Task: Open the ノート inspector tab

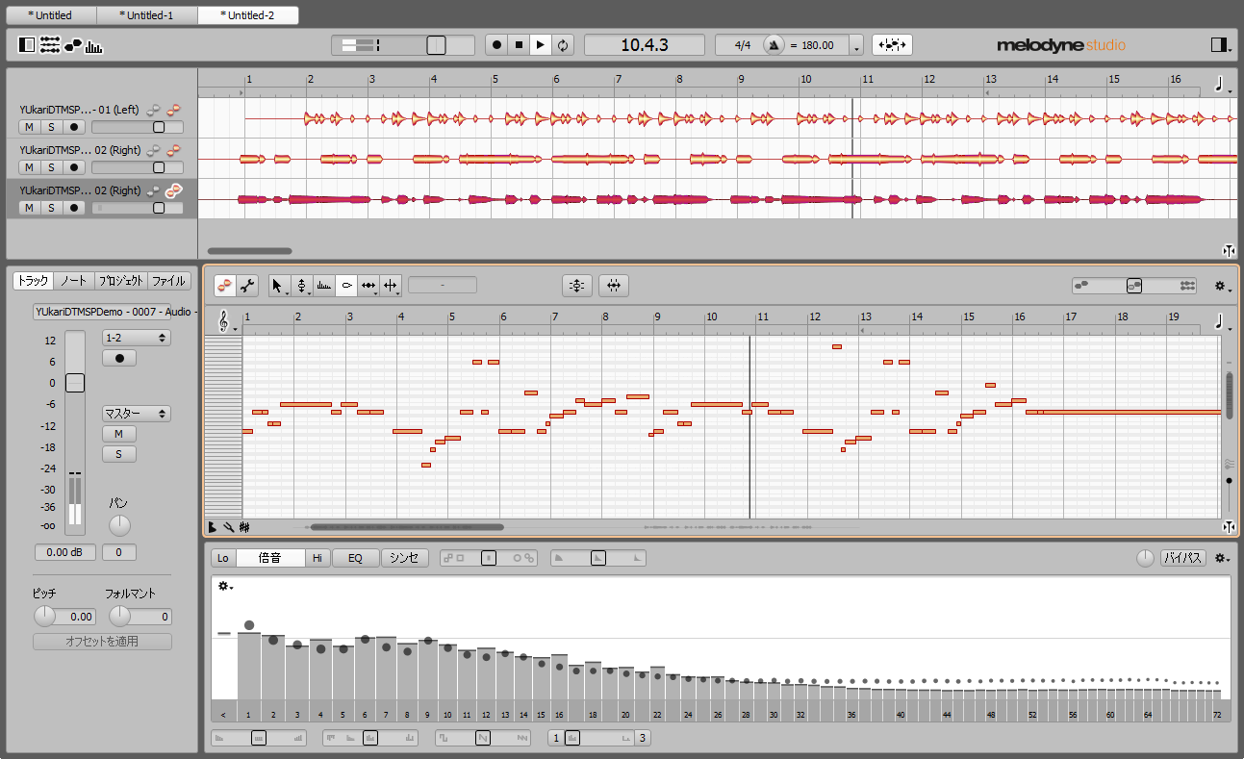Action: coord(73,281)
